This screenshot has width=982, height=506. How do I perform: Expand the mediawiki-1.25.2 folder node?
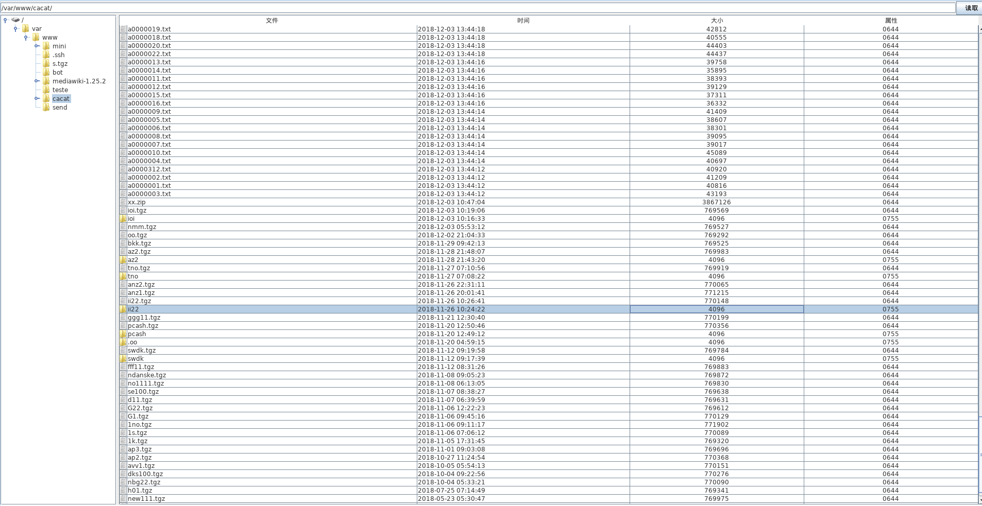(37, 81)
